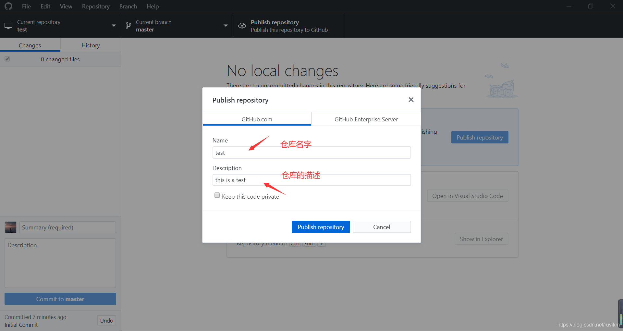This screenshot has height=331, width=623.
Task: Click the Commit to master button
Action: click(x=60, y=299)
